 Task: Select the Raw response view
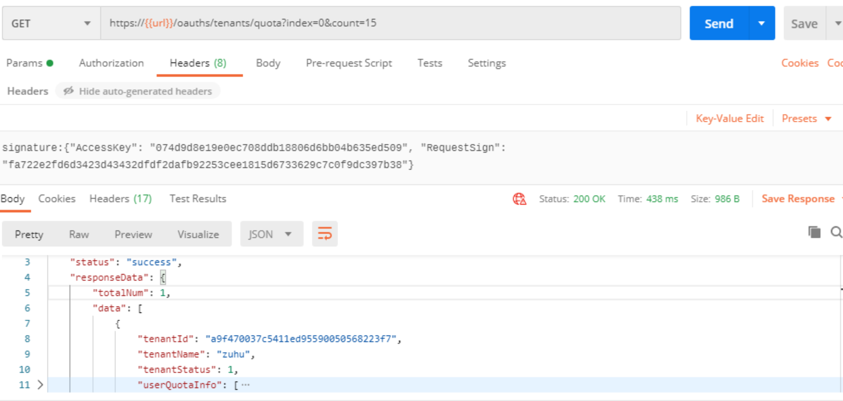click(79, 234)
